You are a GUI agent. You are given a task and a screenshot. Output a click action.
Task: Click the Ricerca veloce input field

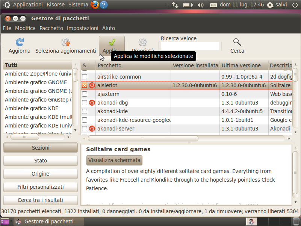click(190, 46)
